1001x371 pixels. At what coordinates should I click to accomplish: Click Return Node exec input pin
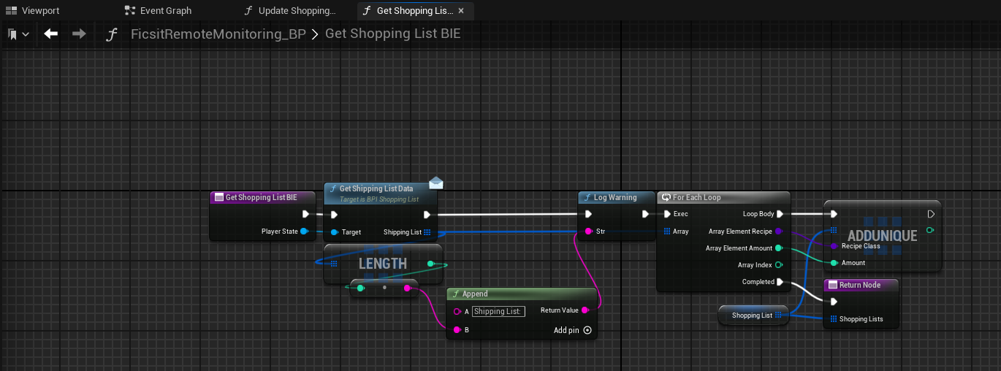click(834, 302)
